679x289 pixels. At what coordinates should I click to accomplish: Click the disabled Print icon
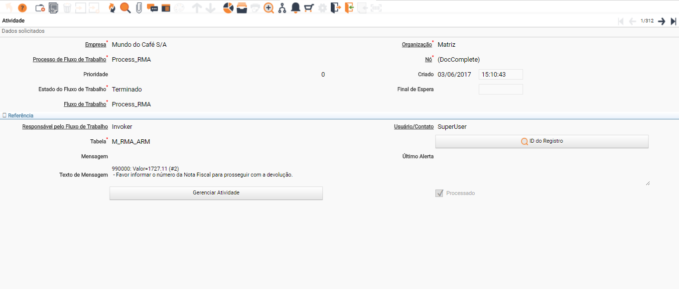[256, 8]
